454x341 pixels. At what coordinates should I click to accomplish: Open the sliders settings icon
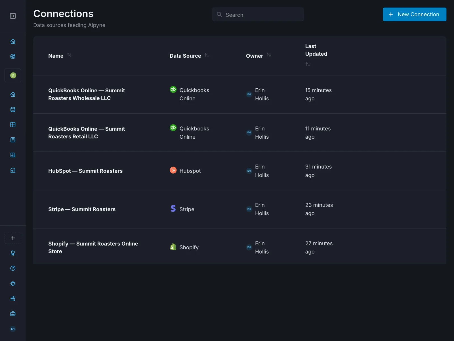(x=13, y=299)
